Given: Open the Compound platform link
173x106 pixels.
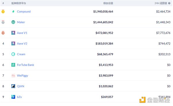Looking at the screenshot, I should click(24, 12).
